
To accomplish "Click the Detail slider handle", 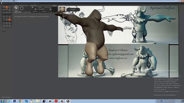I will [x=50, y=9].
